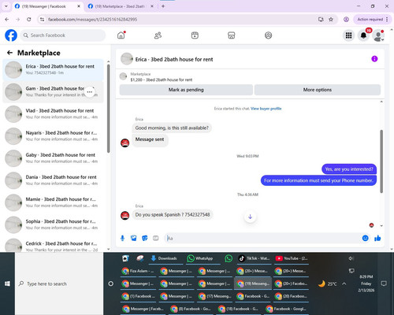This screenshot has width=394, height=315.
Task: Send a thumbs-up like
Action: [x=377, y=238]
